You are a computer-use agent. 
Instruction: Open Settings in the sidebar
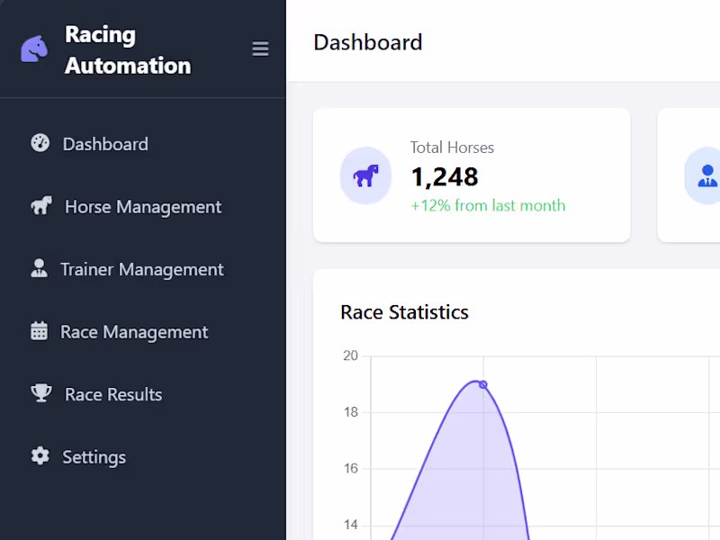[x=94, y=457]
